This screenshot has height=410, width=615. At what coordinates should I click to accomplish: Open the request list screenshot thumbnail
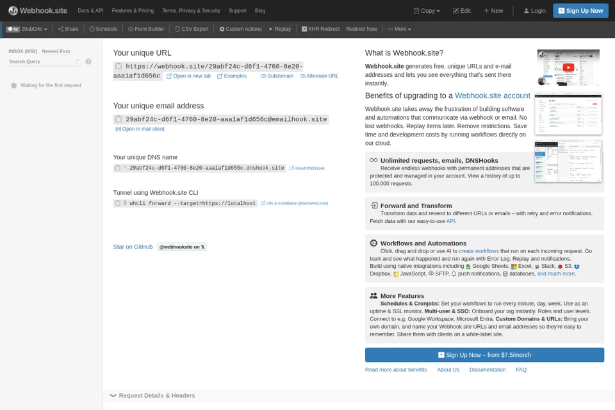point(568,161)
